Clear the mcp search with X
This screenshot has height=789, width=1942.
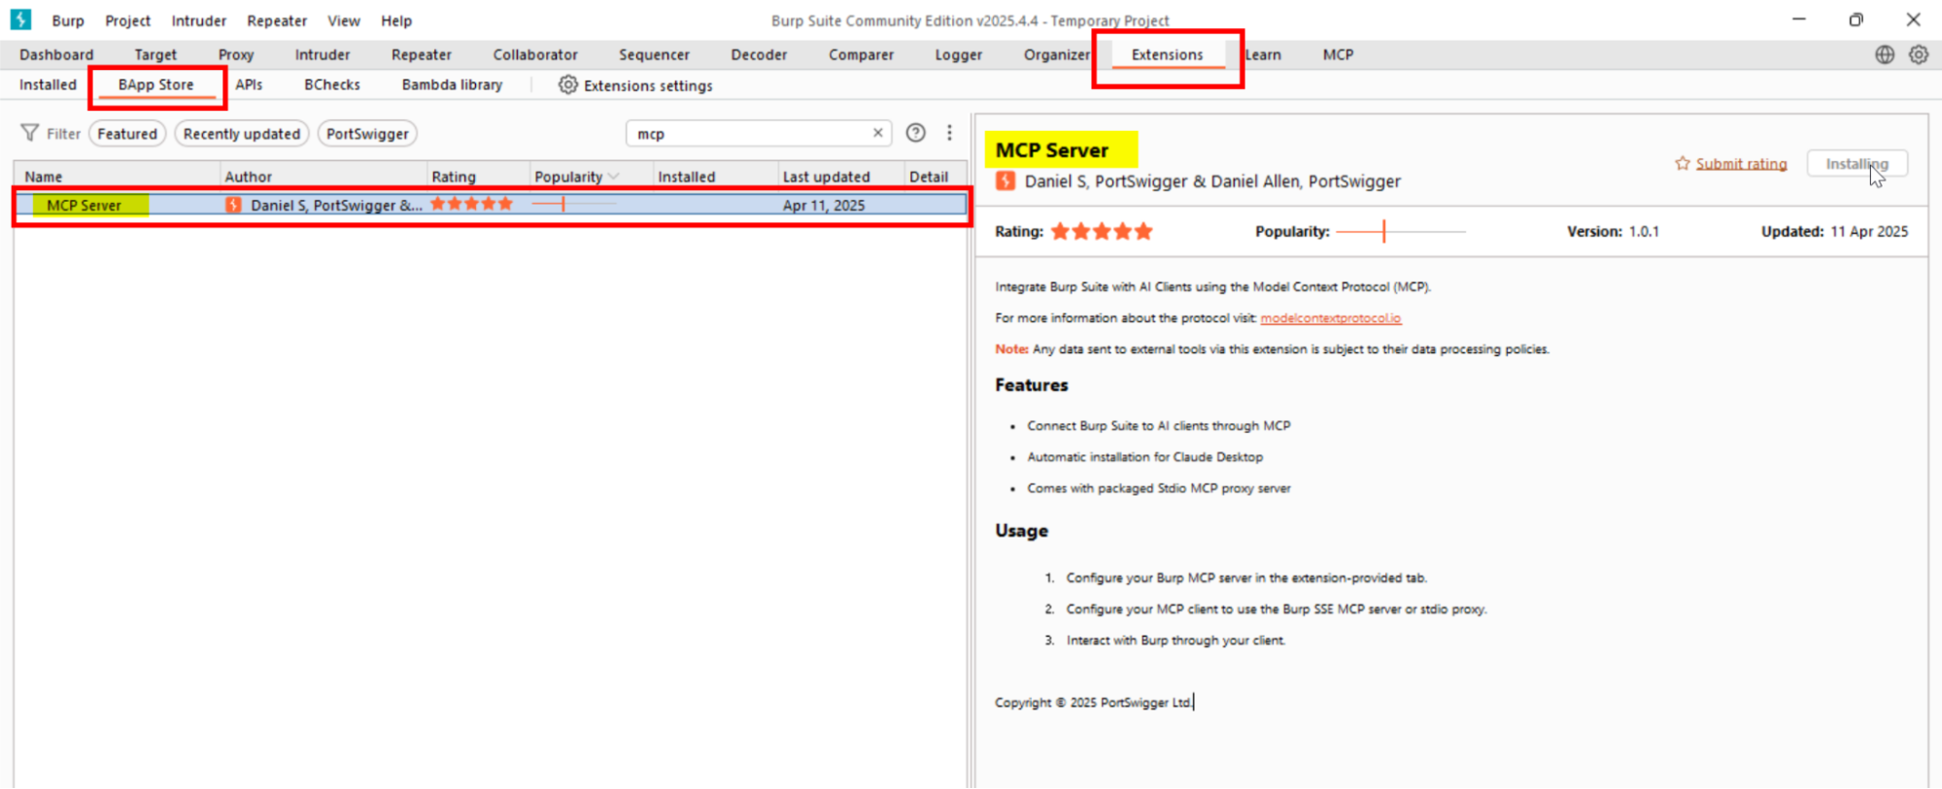[x=878, y=133]
